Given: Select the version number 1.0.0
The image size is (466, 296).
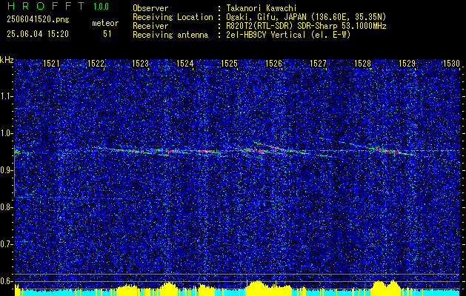Looking at the screenshot, I should 101,6.
